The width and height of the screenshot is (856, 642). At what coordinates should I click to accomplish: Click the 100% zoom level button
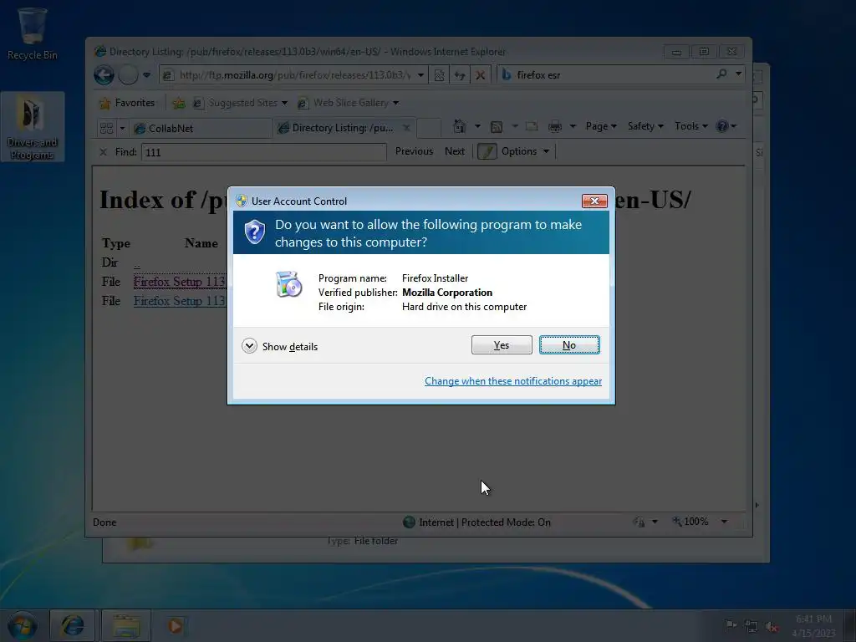coord(690,522)
